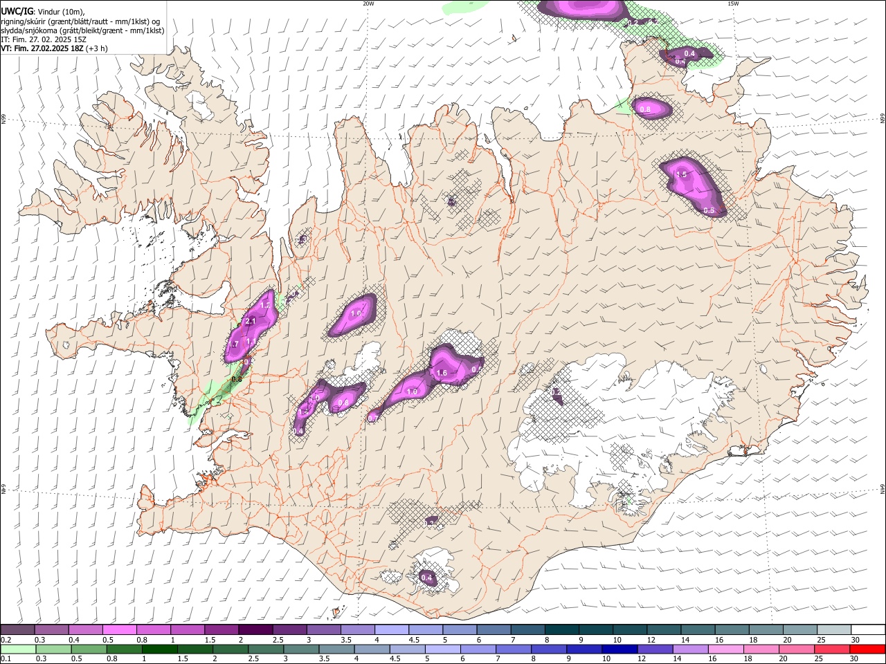Pick the lower legend swatch between 7 and 8
886x664 pixels.
pyautogui.click(x=514, y=649)
